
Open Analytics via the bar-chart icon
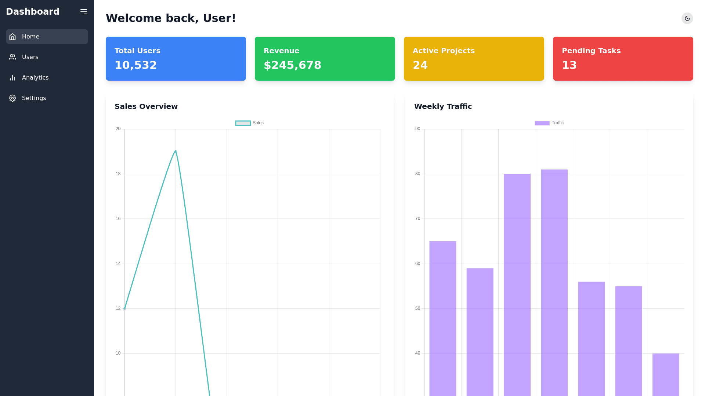point(12,77)
